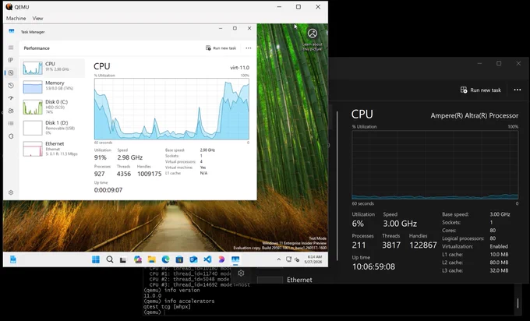
Task: Open the widgets icon at taskbar left edge
Action: (12, 259)
